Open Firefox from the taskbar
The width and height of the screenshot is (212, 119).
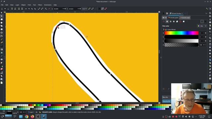click(32, 116)
